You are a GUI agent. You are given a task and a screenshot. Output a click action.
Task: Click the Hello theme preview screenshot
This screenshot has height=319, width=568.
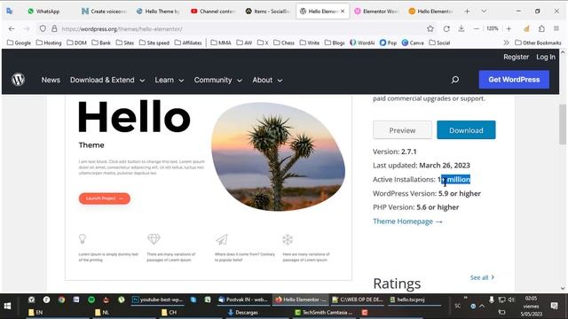209,187
